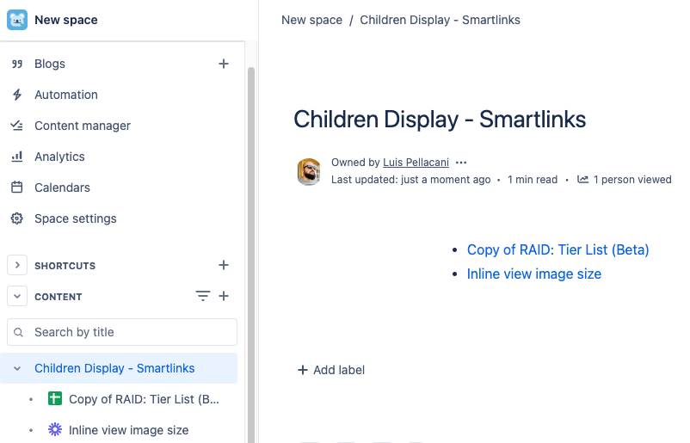Go to New space breadcrumb
Viewport: 690px width, 443px height.
(x=311, y=20)
